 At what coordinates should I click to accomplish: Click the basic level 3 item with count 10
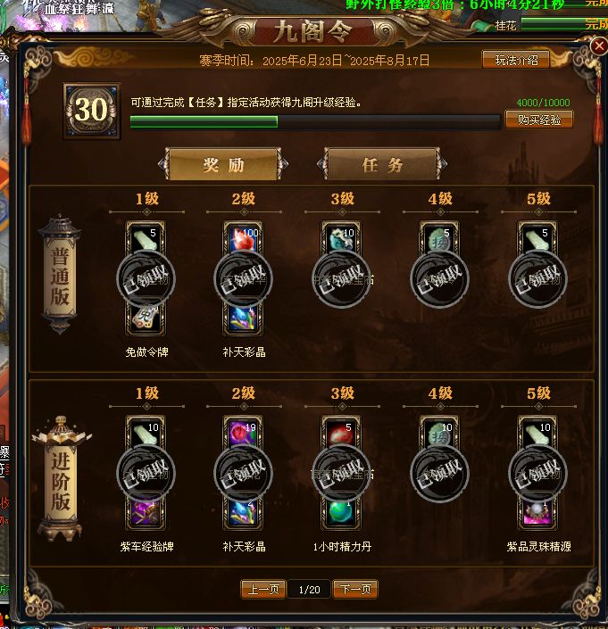click(x=341, y=239)
